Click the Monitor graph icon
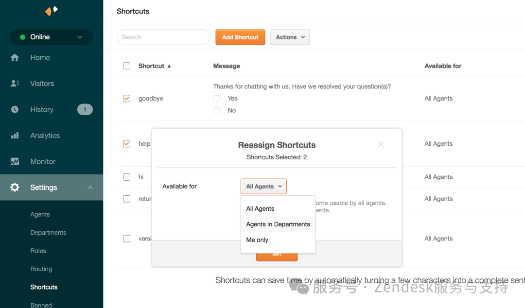 pos(15,162)
